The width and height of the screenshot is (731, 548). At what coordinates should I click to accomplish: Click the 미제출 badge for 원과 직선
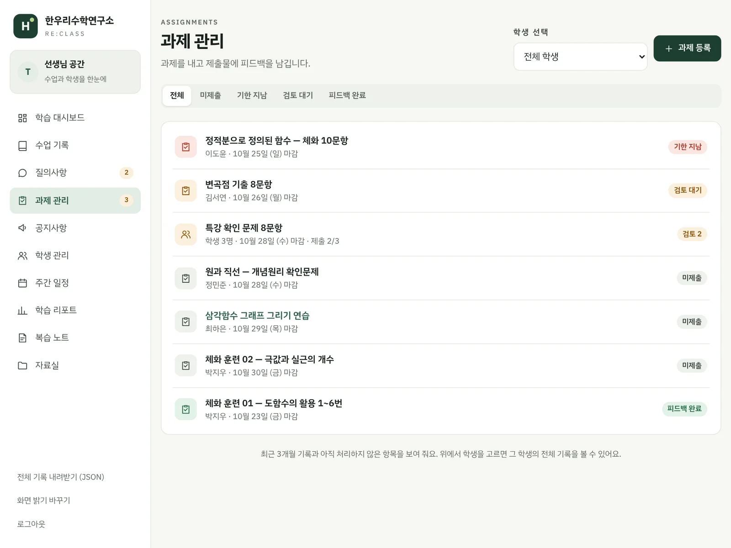click(x=692, y=278)
